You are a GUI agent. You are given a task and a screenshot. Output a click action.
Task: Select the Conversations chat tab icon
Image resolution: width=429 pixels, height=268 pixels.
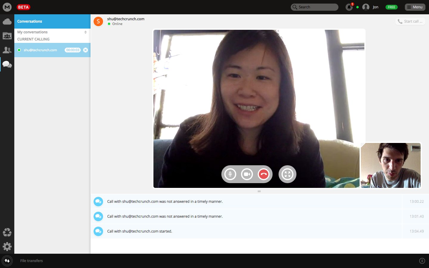[7, 64]
